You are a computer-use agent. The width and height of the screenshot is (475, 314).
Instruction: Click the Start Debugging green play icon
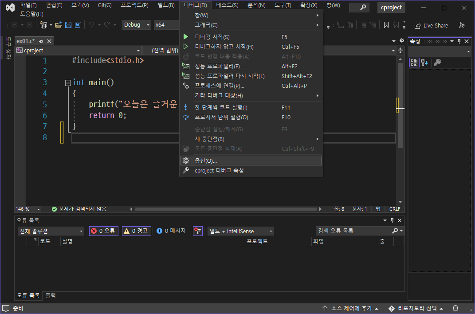coord(186,37)
